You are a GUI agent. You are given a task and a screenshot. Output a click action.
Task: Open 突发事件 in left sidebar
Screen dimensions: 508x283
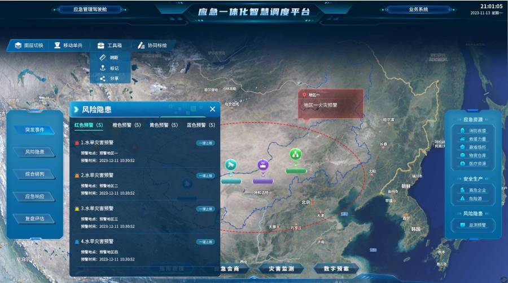tap(34, 130)
